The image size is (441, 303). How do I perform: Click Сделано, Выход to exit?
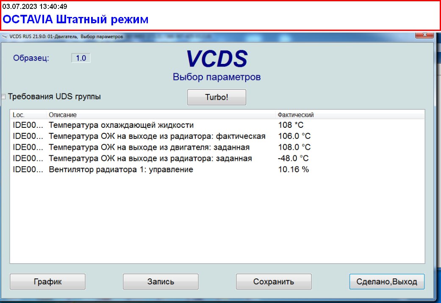(x=387, y=282)
